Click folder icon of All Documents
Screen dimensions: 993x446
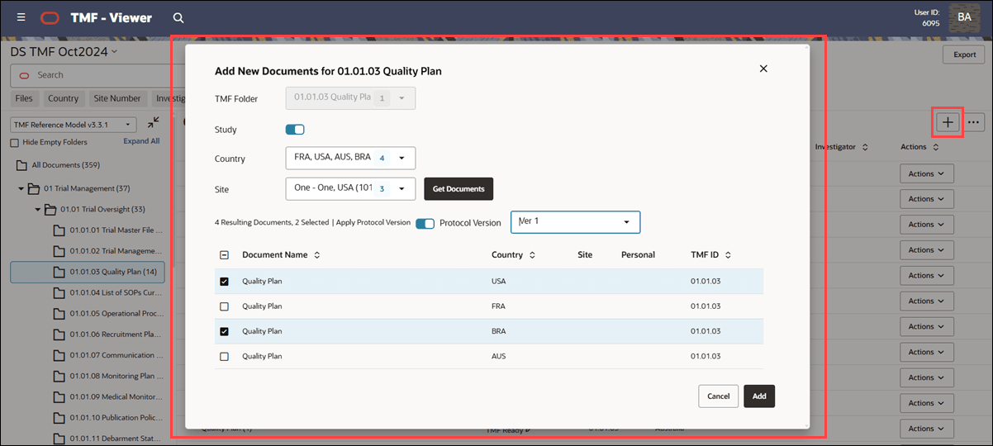[x=23, y=165]
